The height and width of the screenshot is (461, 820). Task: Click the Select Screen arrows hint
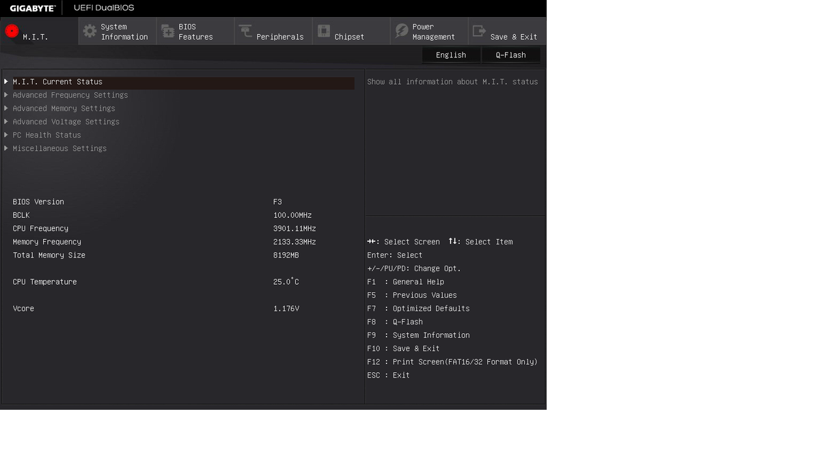[x=403, y=242]
